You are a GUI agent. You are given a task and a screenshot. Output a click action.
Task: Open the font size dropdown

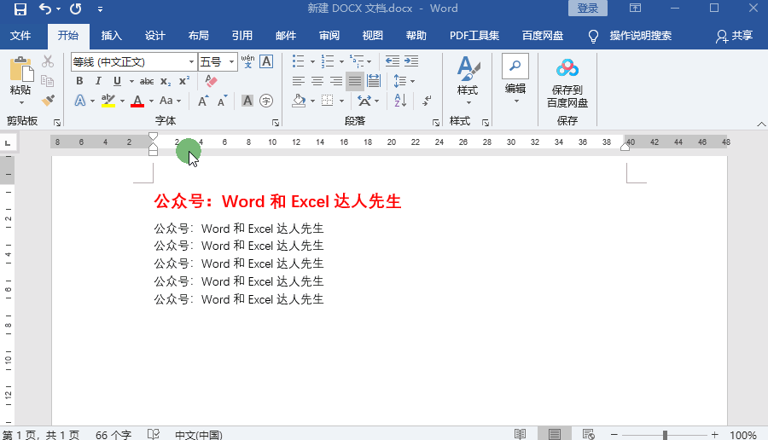(231, 61)
